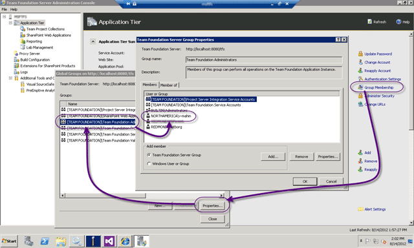Switch to the Members tab
414x248 pixels.
149,85
